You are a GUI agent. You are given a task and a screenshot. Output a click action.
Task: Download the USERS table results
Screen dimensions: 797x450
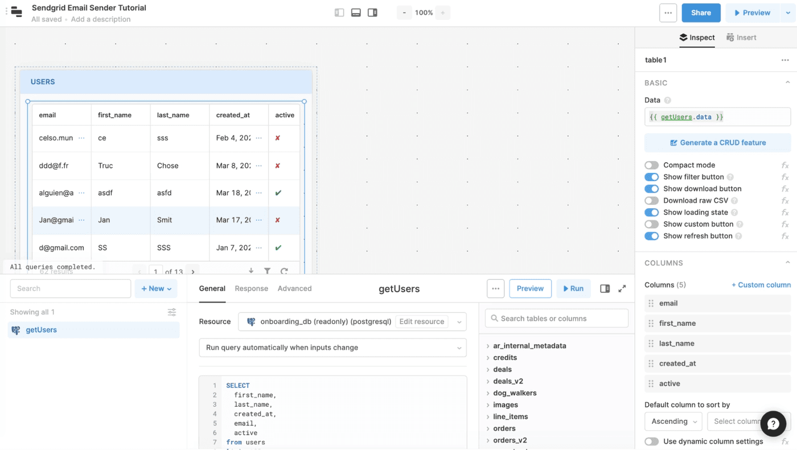pos(251,270)
